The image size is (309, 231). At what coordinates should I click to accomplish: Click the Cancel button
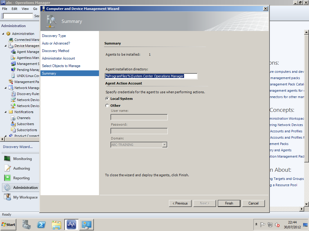pos(253,203)
